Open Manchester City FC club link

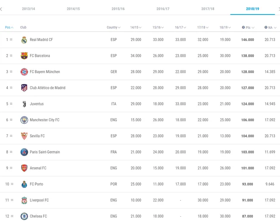pos(44,120)
